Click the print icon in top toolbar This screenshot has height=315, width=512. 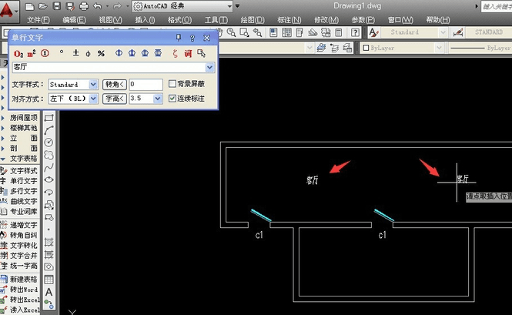tap(84, 6)
